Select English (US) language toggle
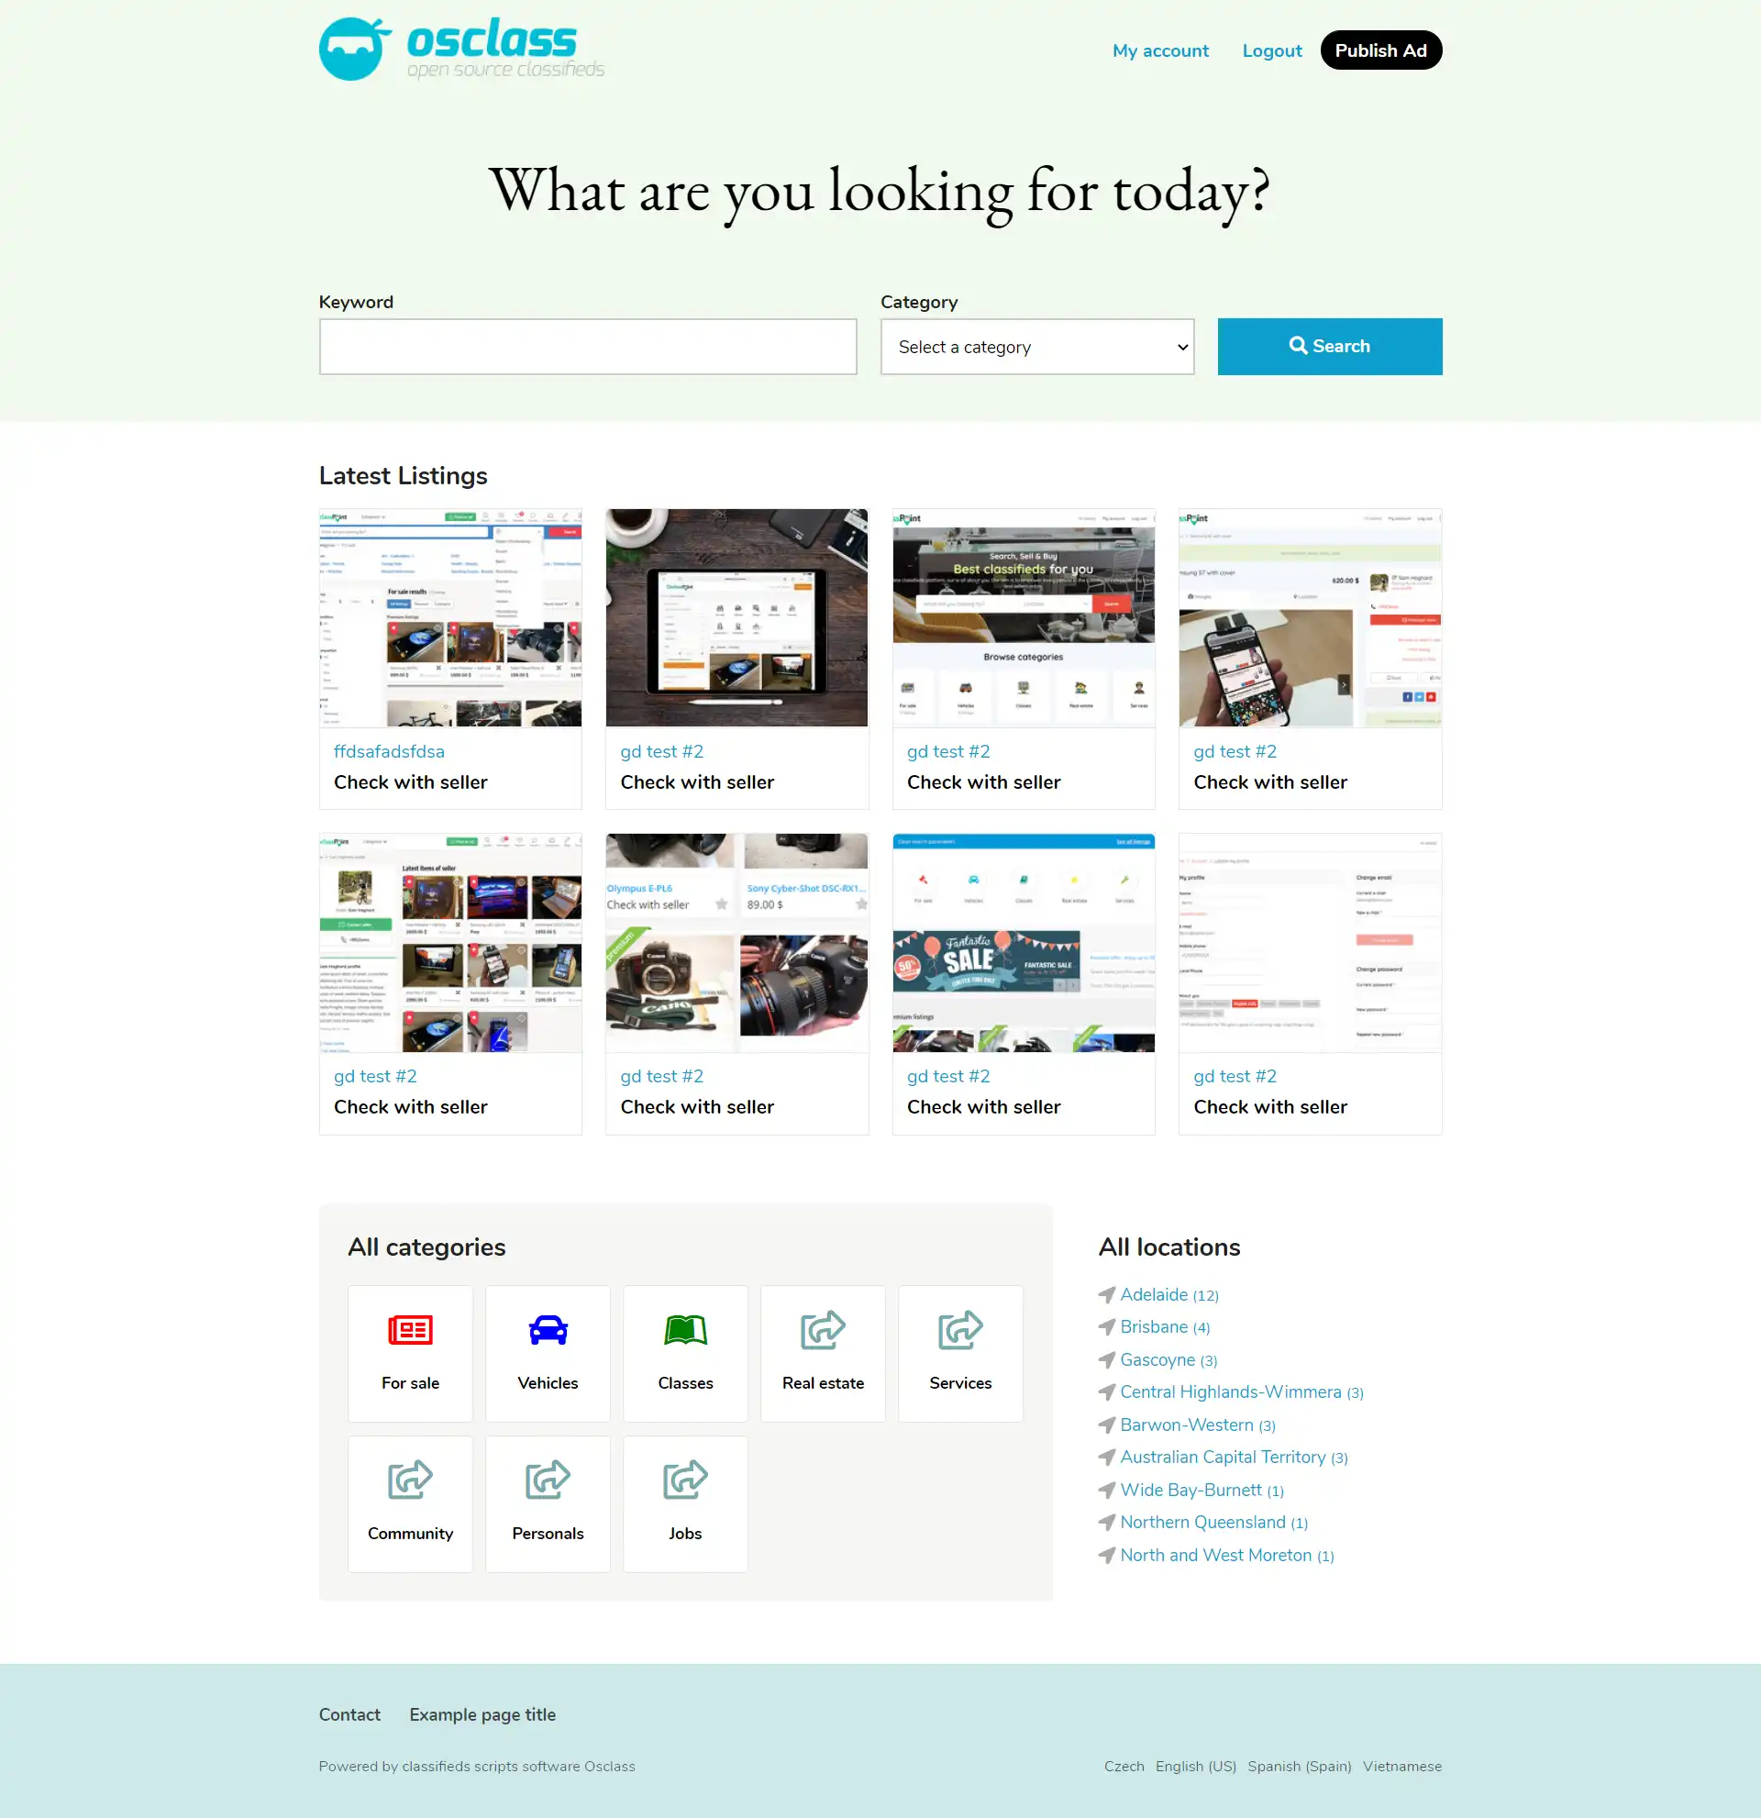 (1196, 1766)
